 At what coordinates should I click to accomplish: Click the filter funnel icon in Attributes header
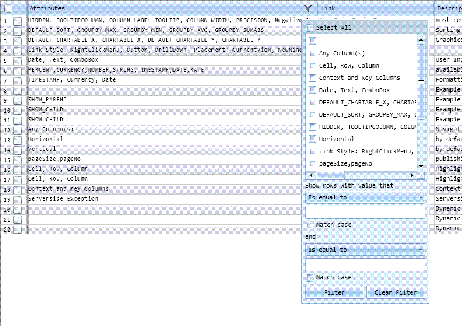coord(308,9)
